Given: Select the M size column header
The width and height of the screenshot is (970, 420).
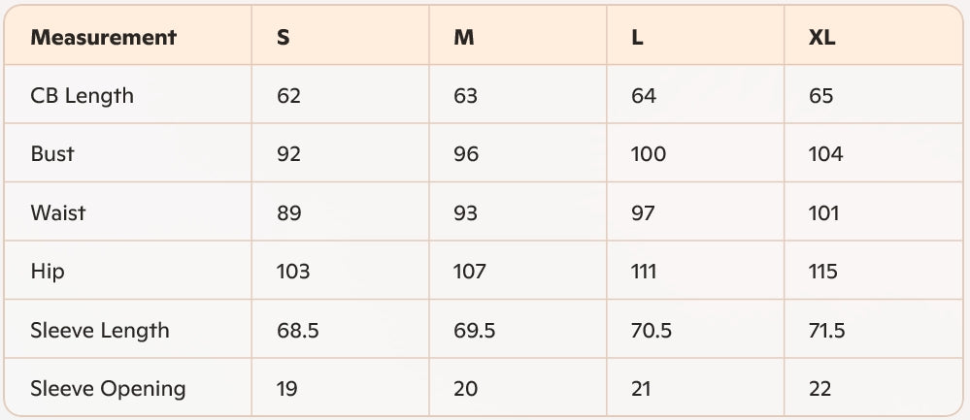Looking at the screenshot, I should pos(464,38).
